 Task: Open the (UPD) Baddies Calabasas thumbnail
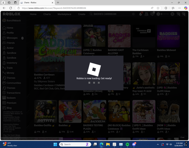[94, 36]
